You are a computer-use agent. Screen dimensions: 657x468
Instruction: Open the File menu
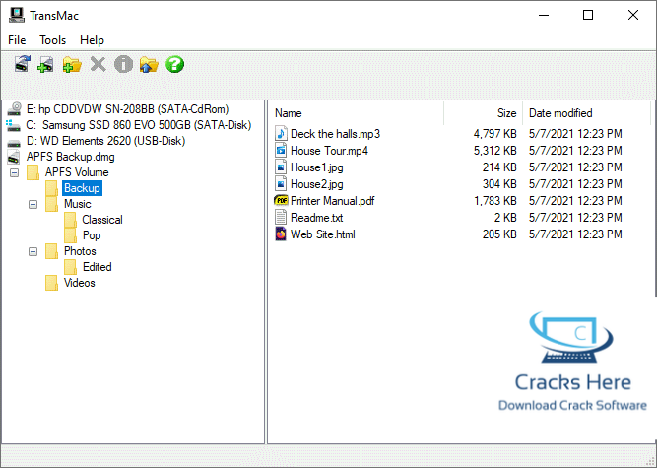tap(17, 40)
